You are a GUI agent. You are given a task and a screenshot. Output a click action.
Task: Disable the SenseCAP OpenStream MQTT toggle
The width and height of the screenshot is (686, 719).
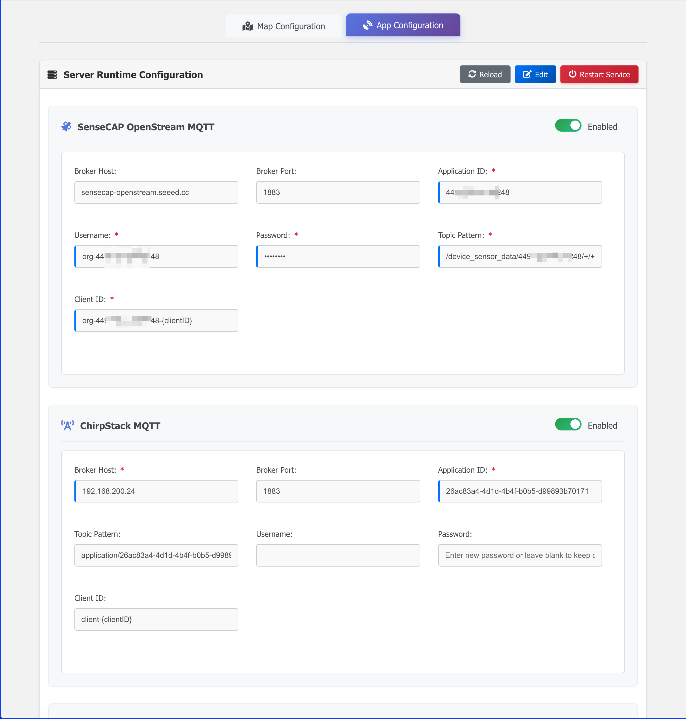[x=568, y=126]
